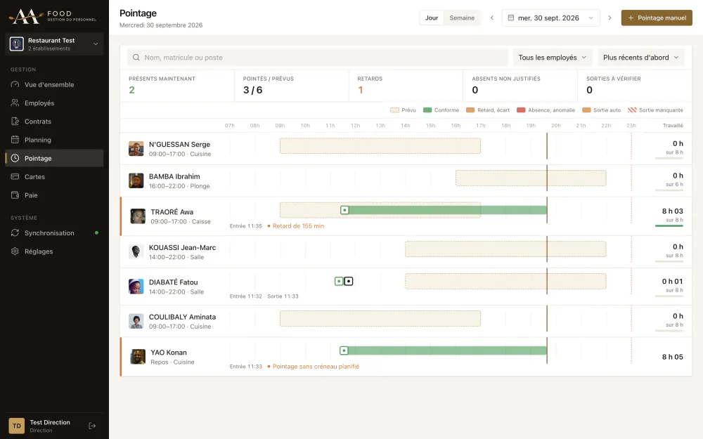The image size is (703, 439).
Task: Click TRAORÉ Awa's entry punch marker
Action: 344,210
